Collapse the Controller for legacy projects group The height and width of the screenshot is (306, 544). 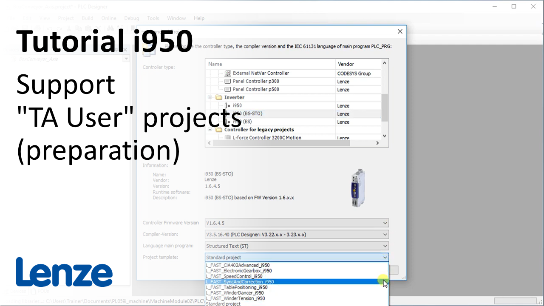[x=210, y=130]
